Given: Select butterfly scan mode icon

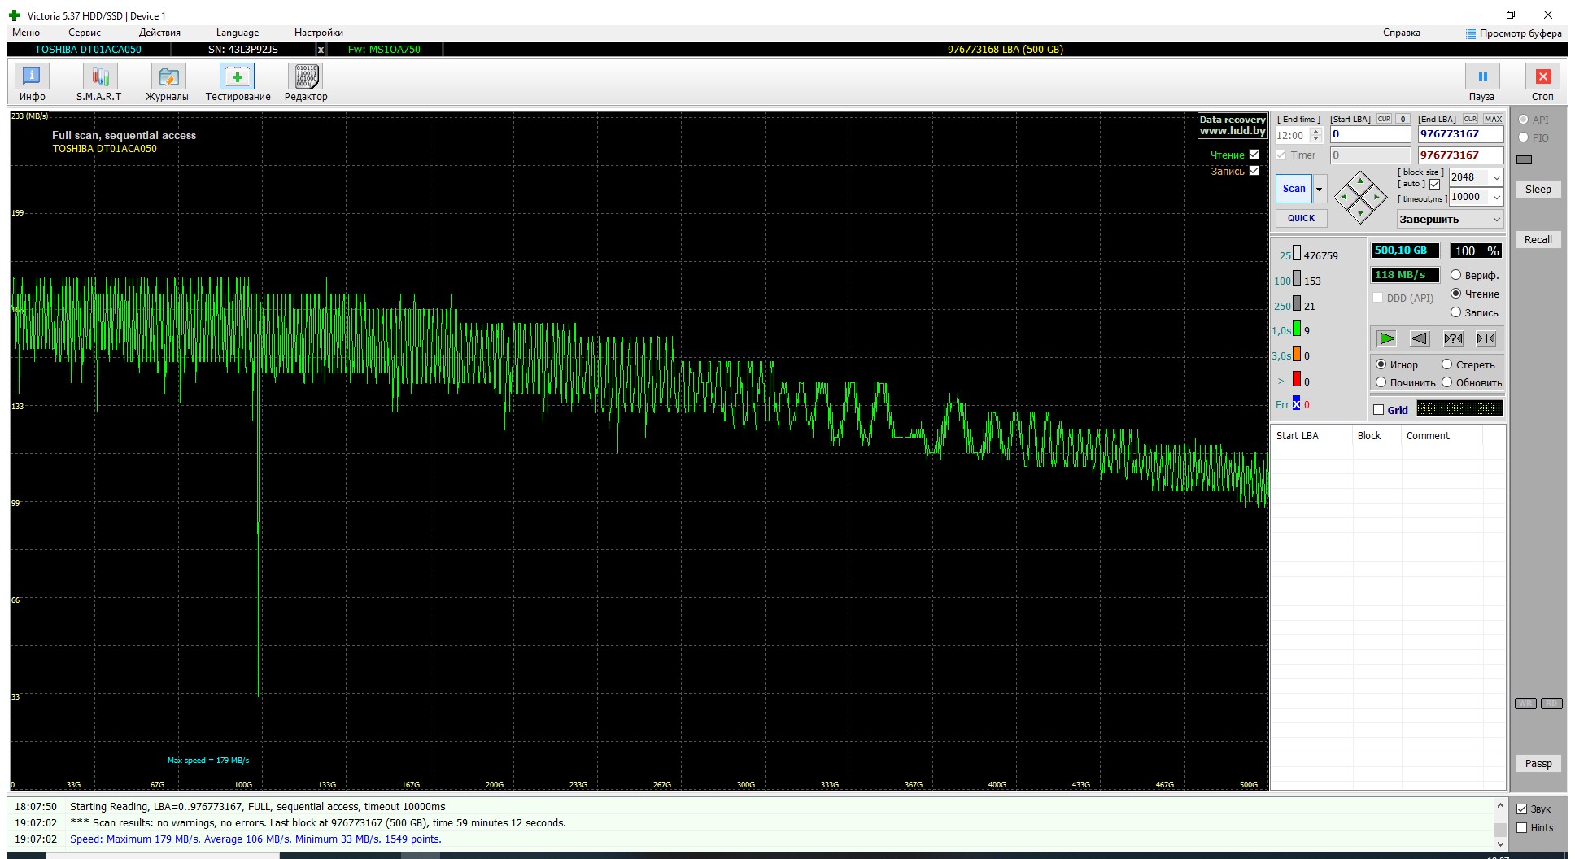Looking at the screenshot, I should point(1486,338).
